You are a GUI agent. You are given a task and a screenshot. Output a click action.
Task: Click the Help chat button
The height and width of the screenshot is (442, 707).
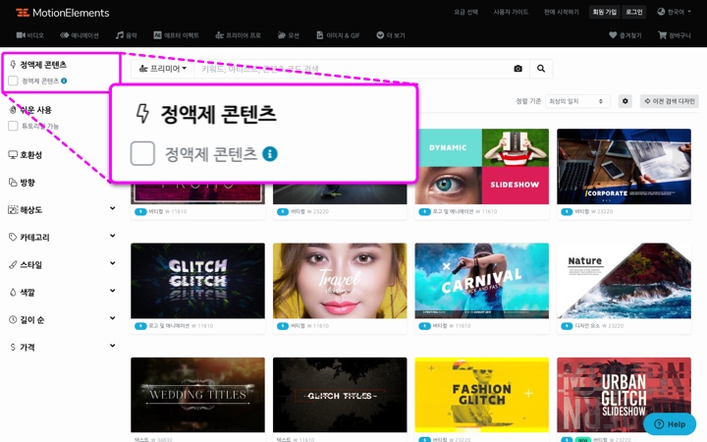[x=670, y=424]
